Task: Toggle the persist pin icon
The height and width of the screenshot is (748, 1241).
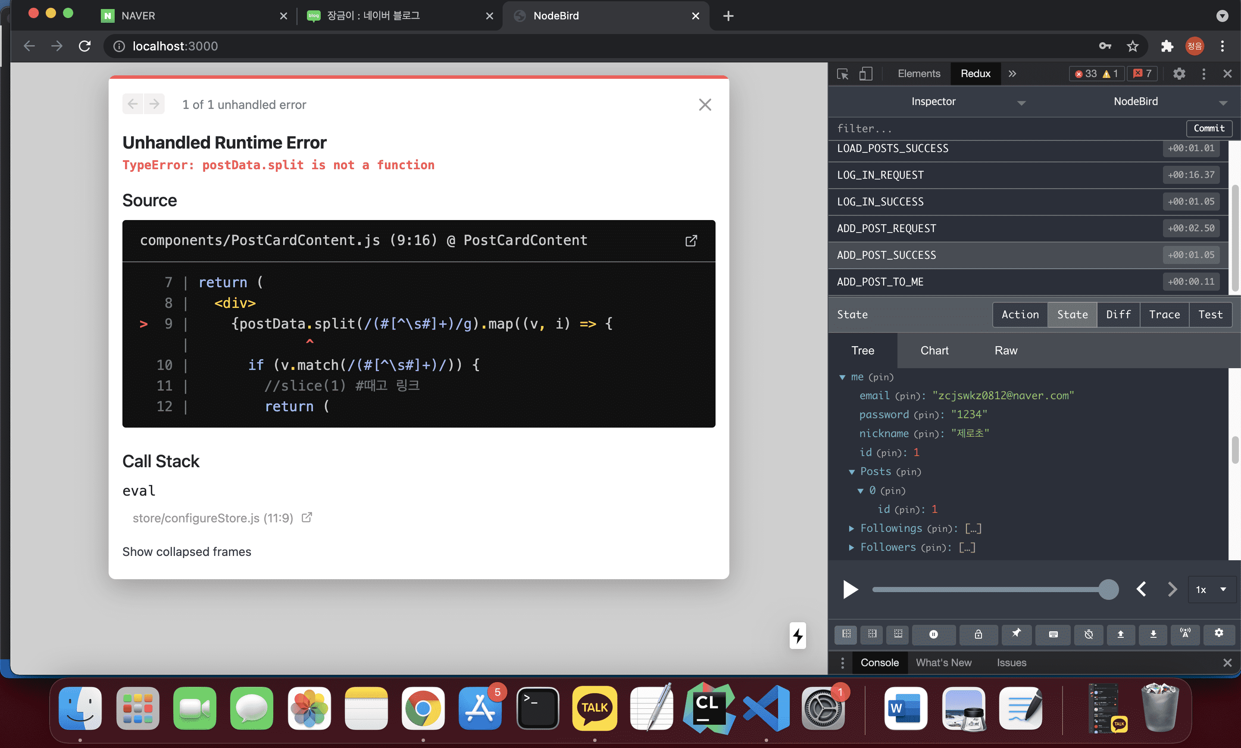Action: (x=1016, y=633)
